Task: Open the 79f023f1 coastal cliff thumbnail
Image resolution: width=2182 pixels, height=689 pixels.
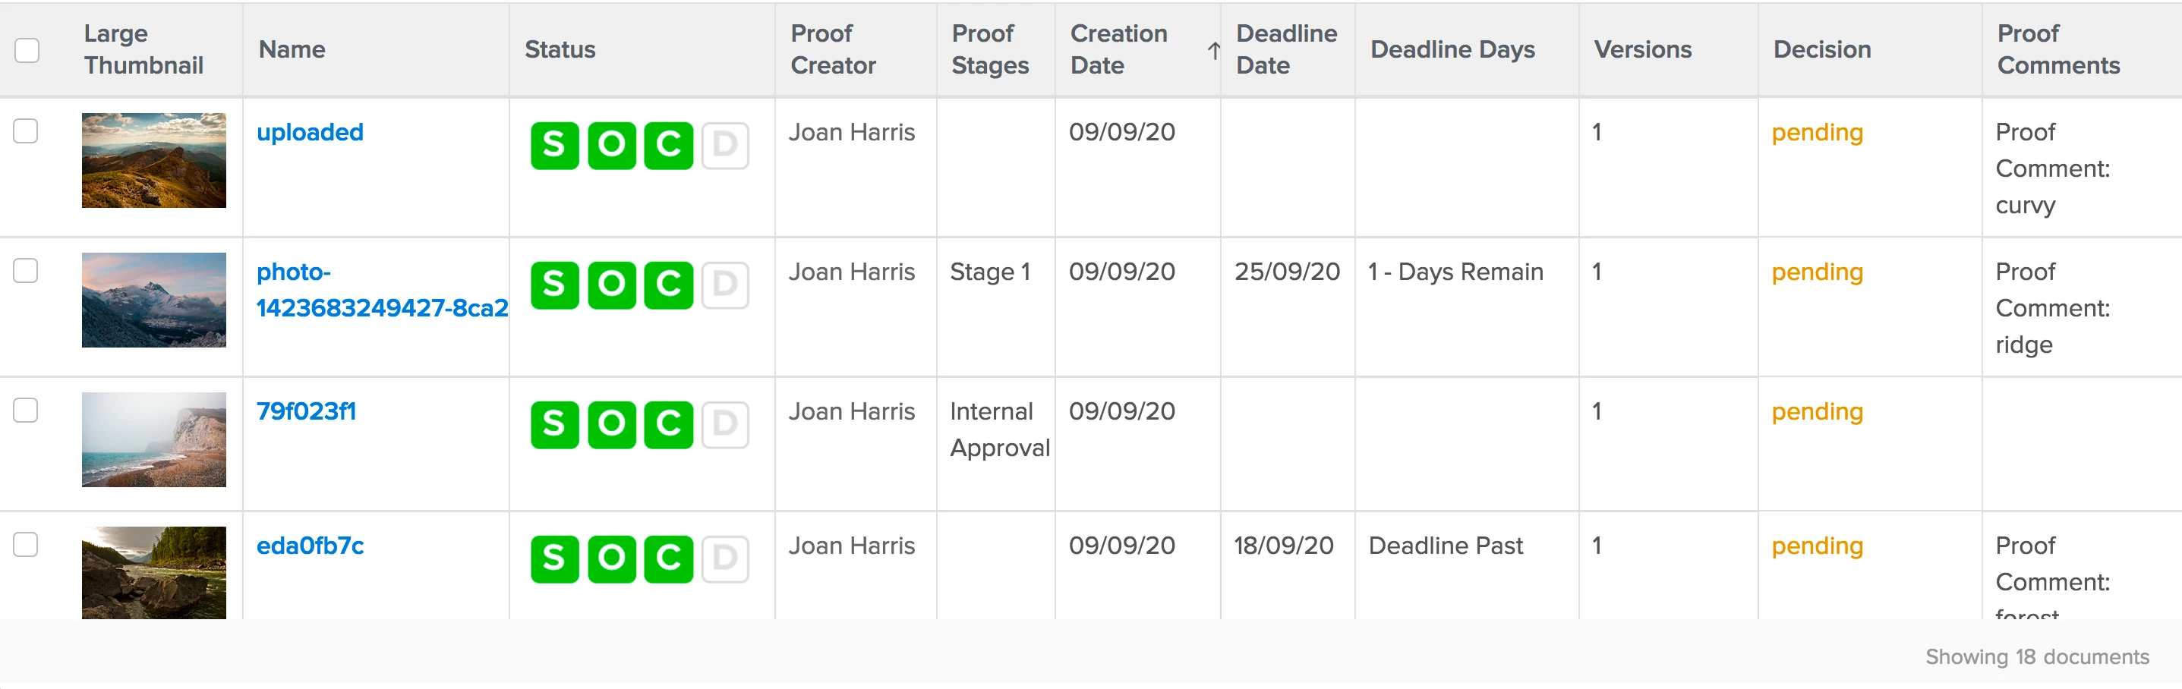Action: (153, 439)
